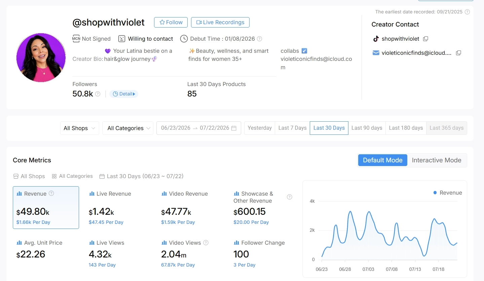Follow the @shopwithviolet creator

(171, 22)
